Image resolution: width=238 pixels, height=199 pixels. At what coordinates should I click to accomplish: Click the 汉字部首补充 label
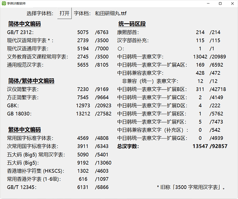pos(133,40)
